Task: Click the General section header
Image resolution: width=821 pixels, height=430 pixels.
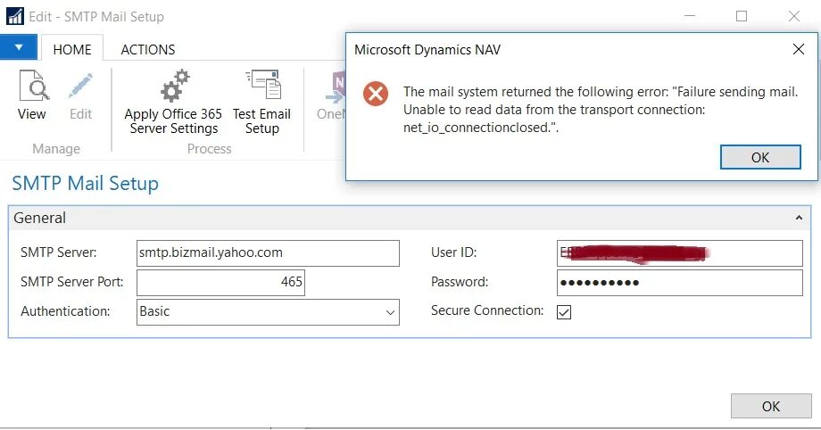Action: tap(410, 218)
